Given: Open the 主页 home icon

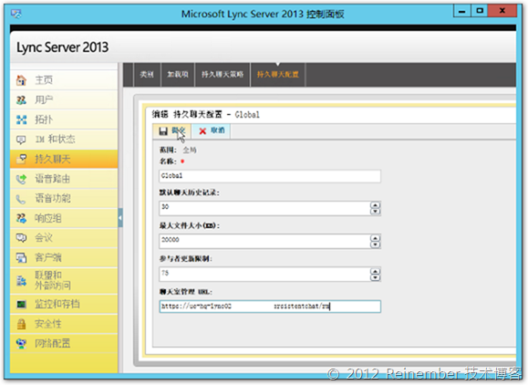Looking at the screenshot, I should coord(21,80).
